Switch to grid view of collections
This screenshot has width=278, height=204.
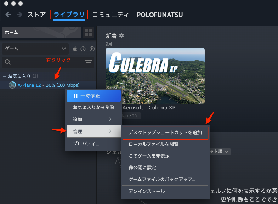click(89, 33)
